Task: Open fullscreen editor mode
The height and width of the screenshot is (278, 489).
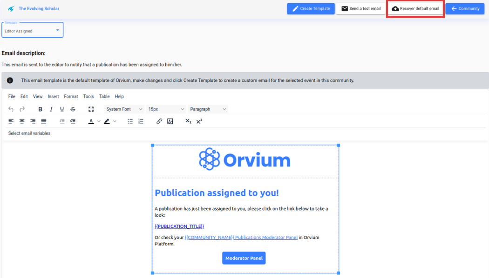Action: click(91, 109)
